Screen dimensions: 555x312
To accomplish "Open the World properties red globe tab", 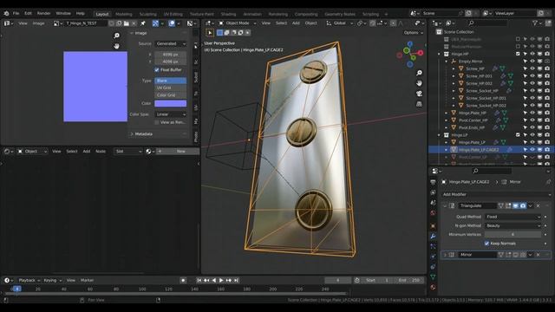I will (433, 213).
